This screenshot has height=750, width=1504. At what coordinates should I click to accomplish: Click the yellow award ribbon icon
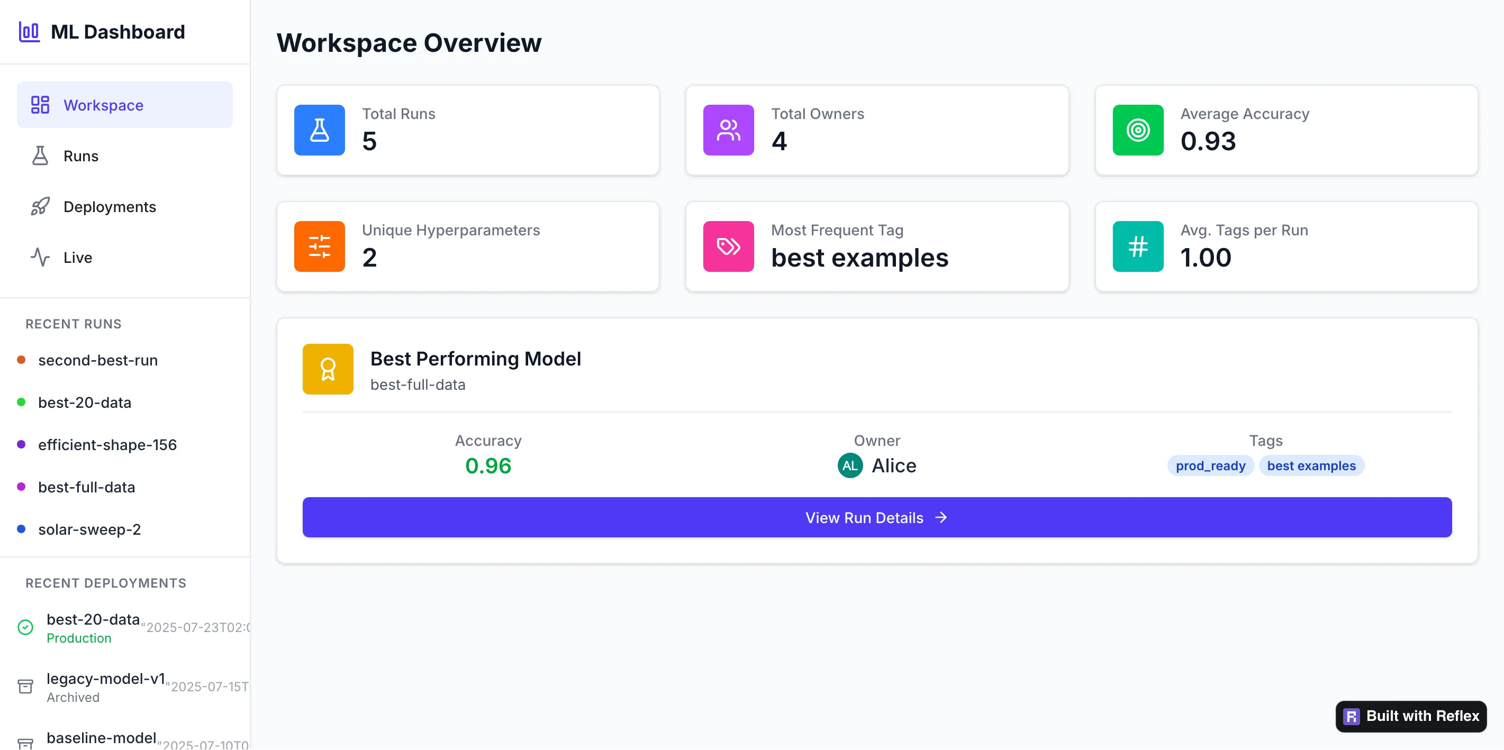point(328,369)
